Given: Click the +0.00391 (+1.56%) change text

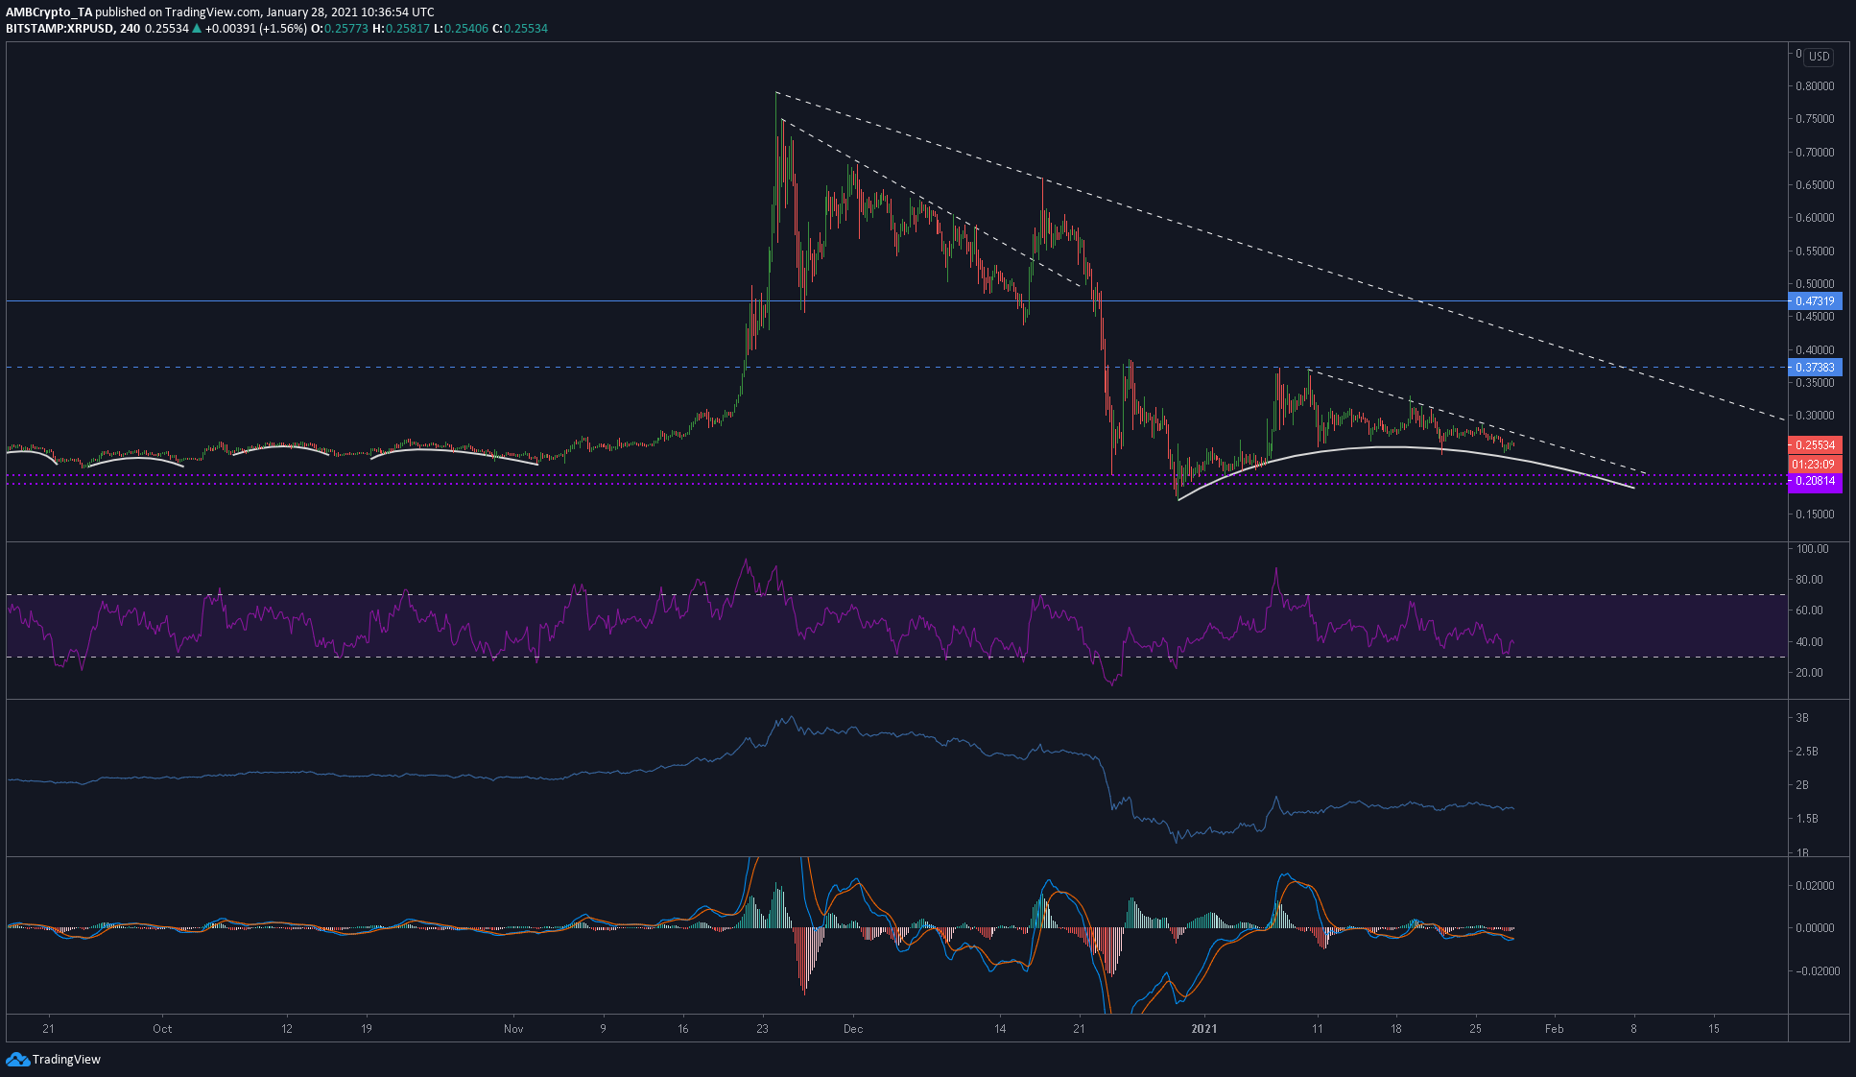Looking at the screenshot, I should tap(255, 29).
